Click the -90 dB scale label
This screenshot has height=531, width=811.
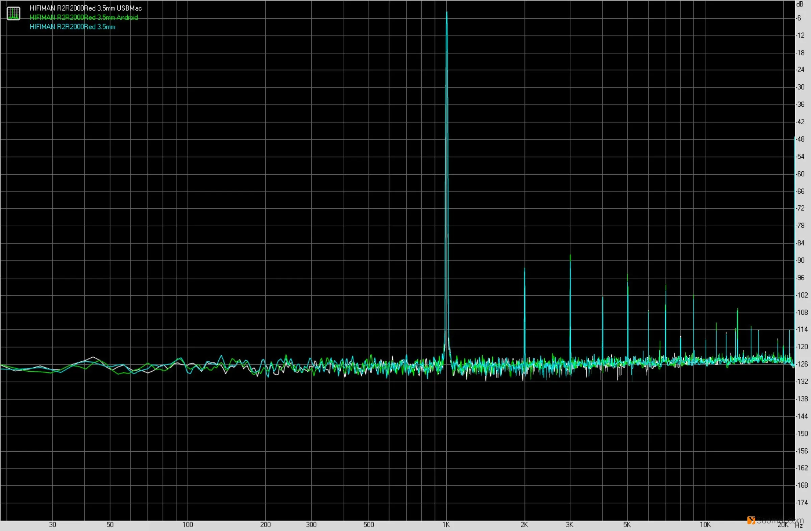(800, 260)
